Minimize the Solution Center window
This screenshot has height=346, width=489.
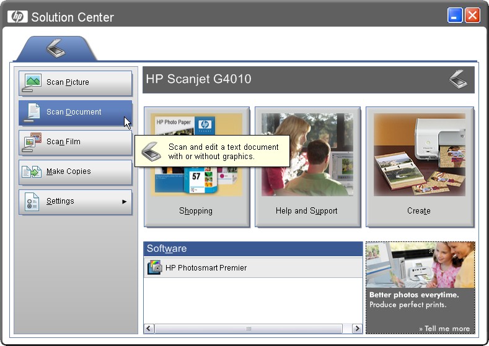455,15
